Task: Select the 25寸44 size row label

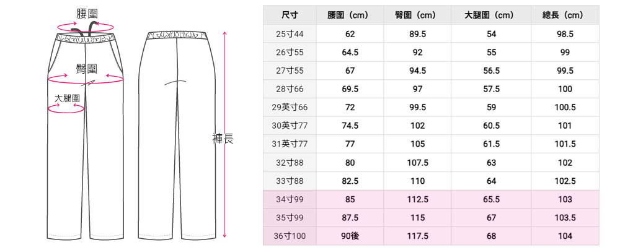Action: click(290, 34)
